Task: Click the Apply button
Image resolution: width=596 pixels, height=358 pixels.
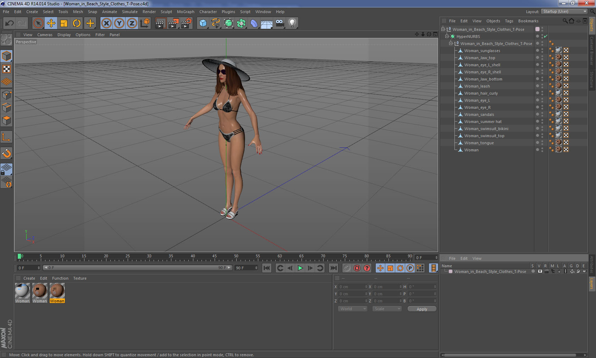Action: click(422, 309)
